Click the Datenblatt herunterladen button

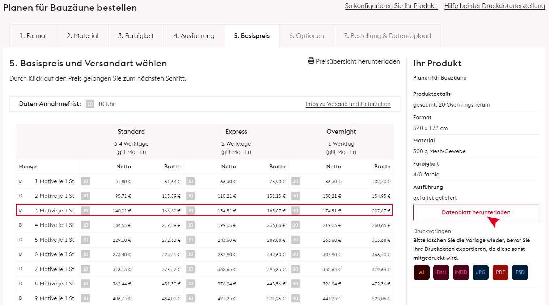[476, 212]
